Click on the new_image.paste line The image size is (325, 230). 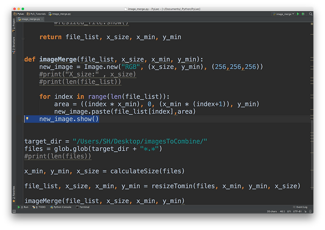click(125, 111)
